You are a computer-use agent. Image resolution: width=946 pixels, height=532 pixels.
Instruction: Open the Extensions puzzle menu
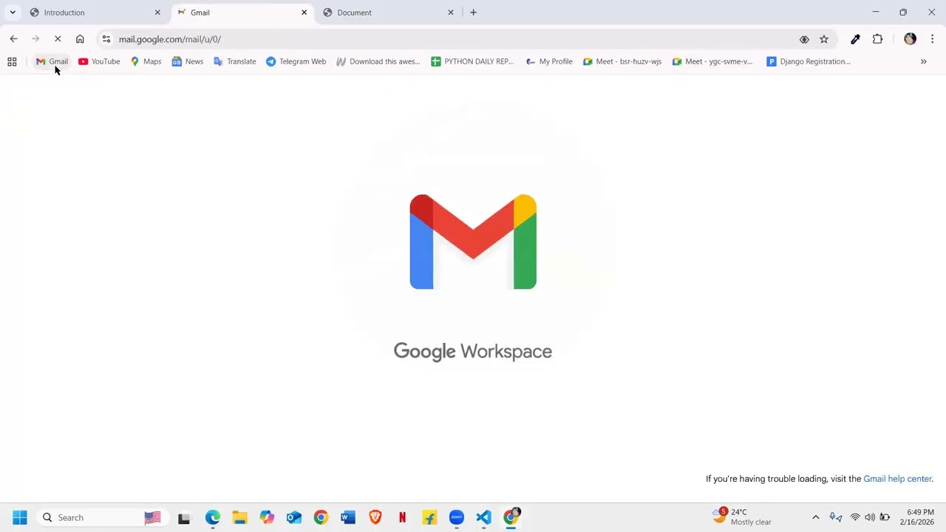pyautogui.click(x=877, y=39)
